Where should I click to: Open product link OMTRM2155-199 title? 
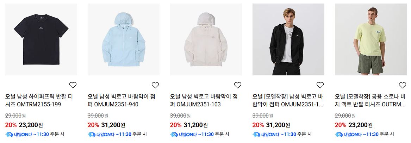[x=39, y=101]
